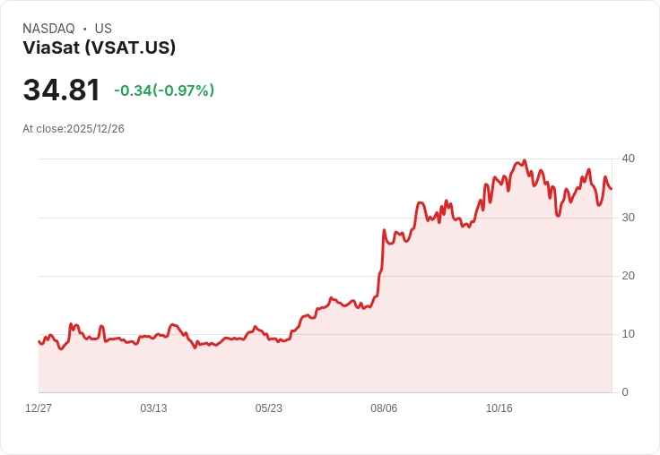
Task: Click the 20 value on y-axis
Action: [x=628, y=276]
